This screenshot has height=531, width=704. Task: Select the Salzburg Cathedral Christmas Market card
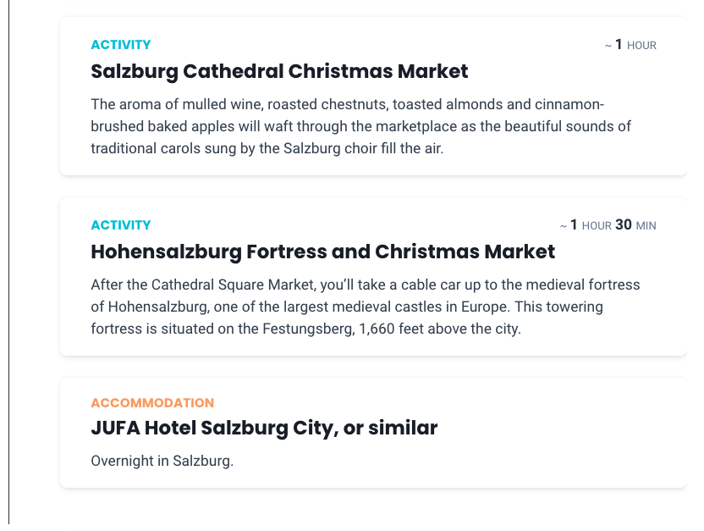373,97
